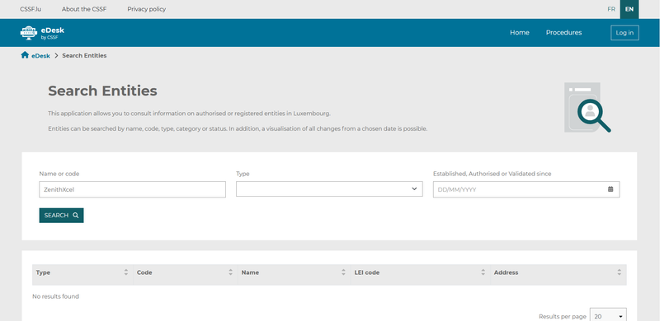Select the EN language tab
Viewport: 660px width, 321px height.
[x=629, y=9]
